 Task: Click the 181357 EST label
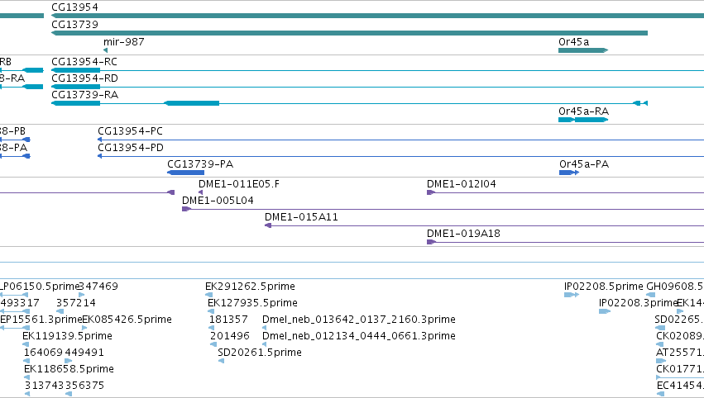(228, 320)
